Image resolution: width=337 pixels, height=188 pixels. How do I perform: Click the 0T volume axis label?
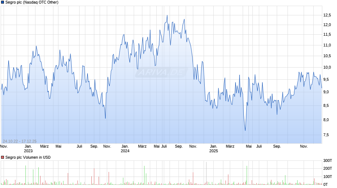click(x=326, y=184)
